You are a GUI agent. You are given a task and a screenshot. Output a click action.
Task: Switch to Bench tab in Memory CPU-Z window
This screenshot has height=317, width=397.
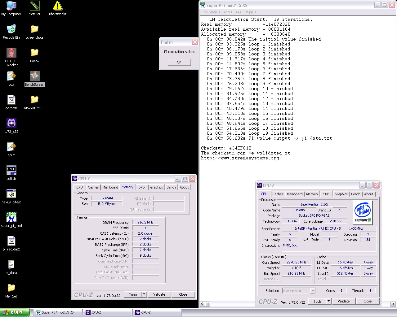coord(171,187)
